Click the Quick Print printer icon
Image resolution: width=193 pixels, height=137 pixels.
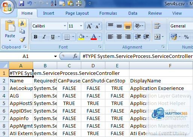(79, 3)
